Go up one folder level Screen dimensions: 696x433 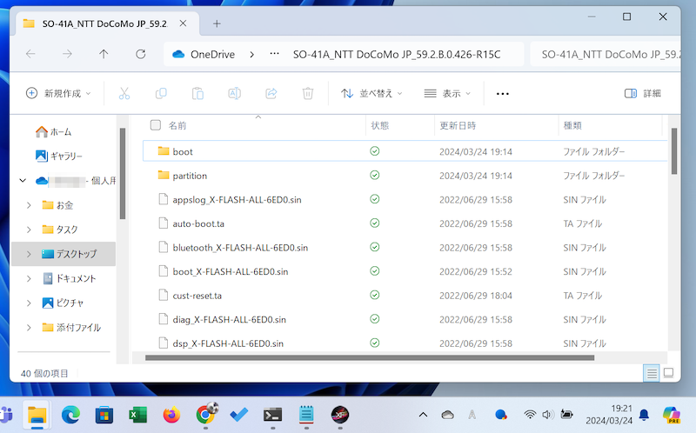click(104, 54)
